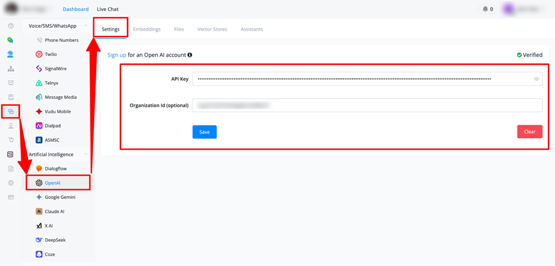Click the blue Save button

(205, 132)
